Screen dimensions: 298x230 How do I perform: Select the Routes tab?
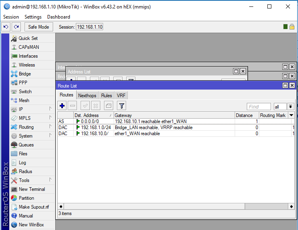(67, 95)
